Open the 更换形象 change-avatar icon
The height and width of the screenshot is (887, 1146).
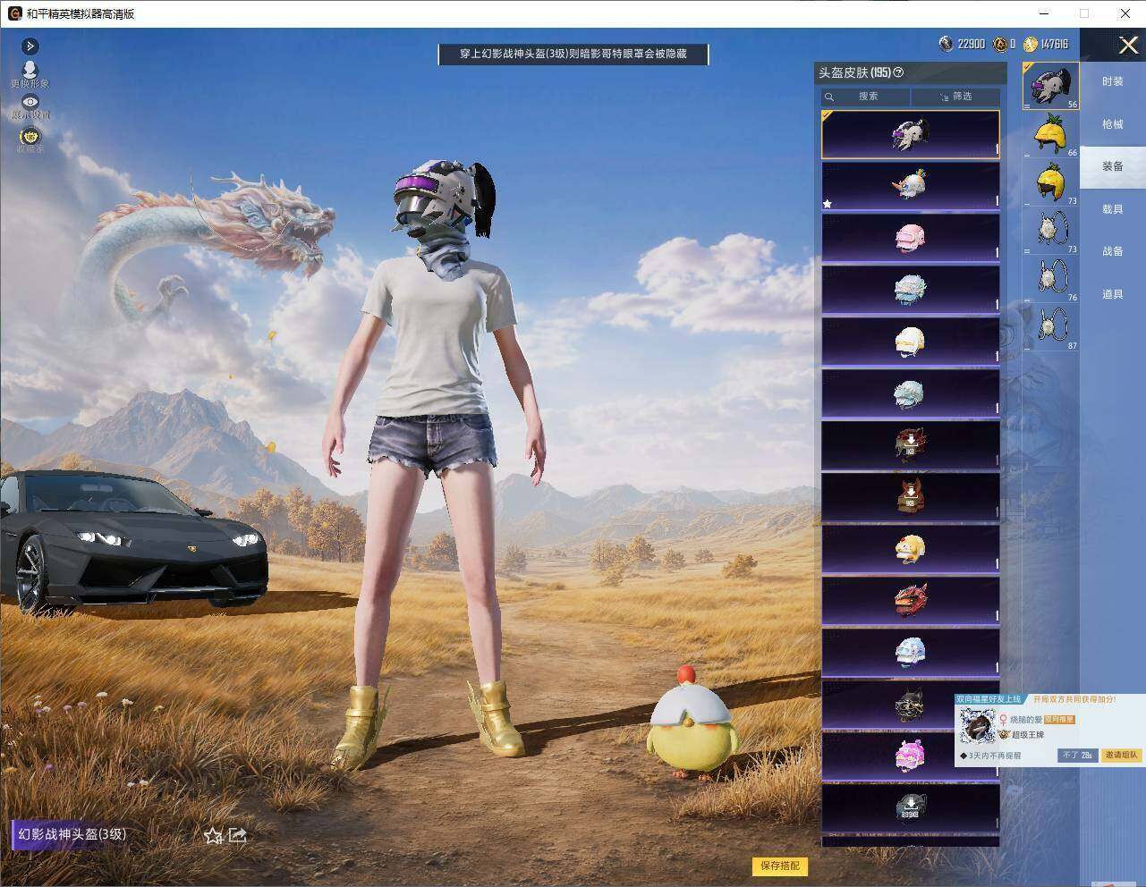pos(30,73)
